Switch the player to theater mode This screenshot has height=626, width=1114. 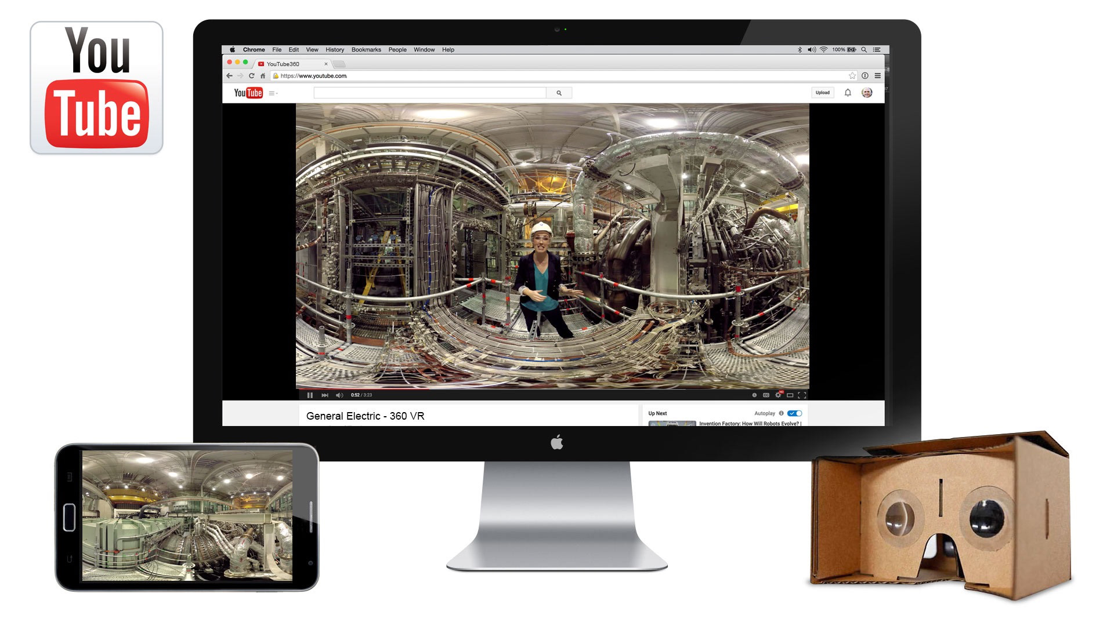pyautogui.click(x=790, y=395)
